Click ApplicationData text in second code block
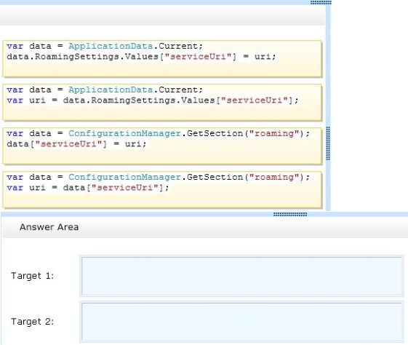 click(111, 90)
